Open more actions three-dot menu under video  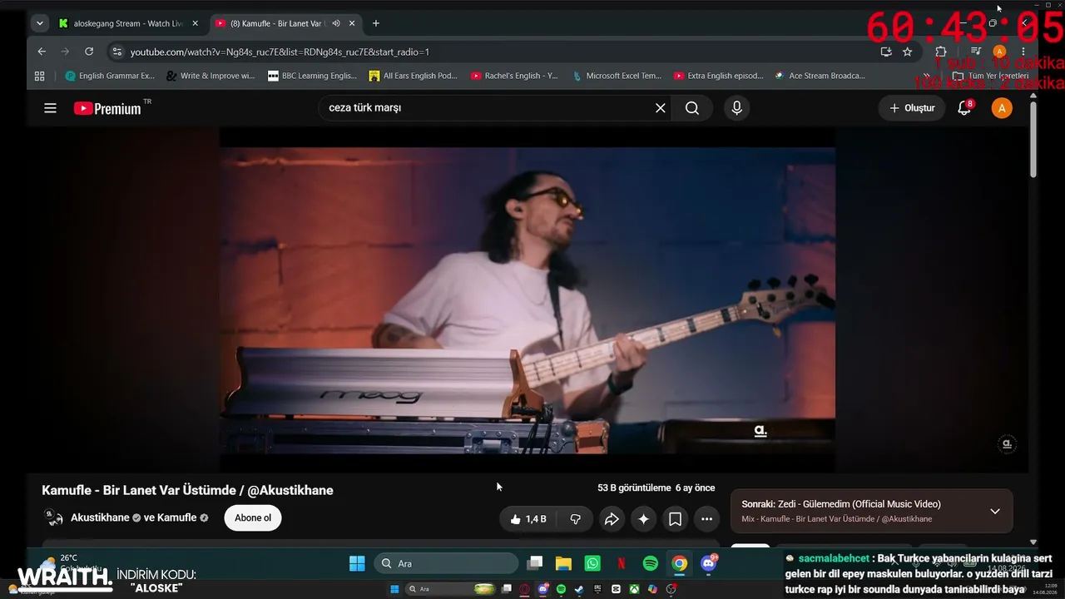(x=706, y=519)
